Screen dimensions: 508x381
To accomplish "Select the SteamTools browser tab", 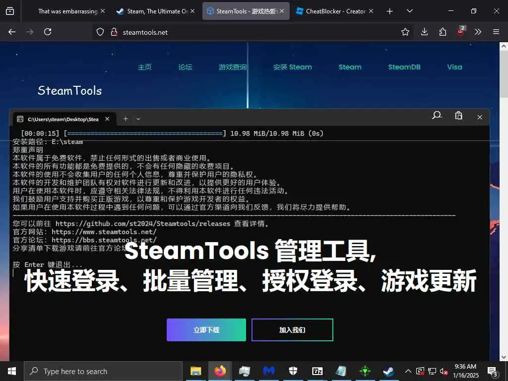I will [x=246, y=11].
